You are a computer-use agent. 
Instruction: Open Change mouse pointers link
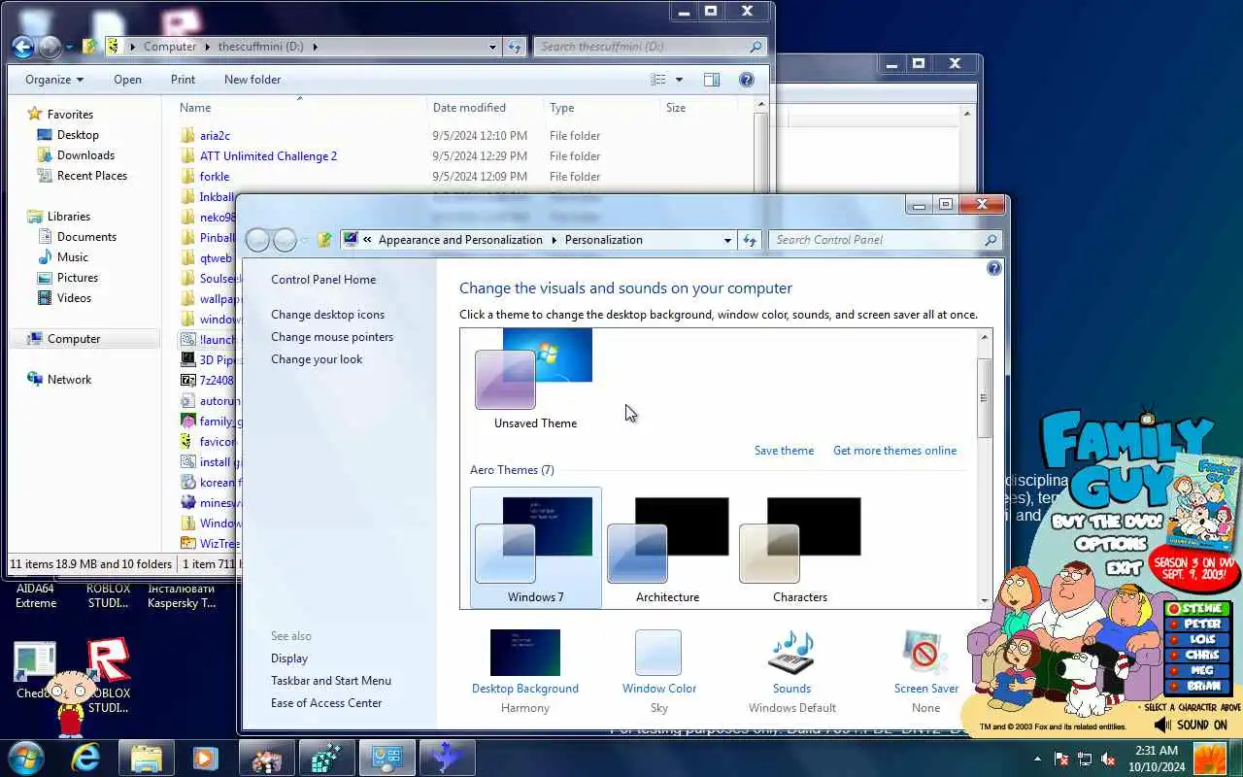click(x=332, y=337)
